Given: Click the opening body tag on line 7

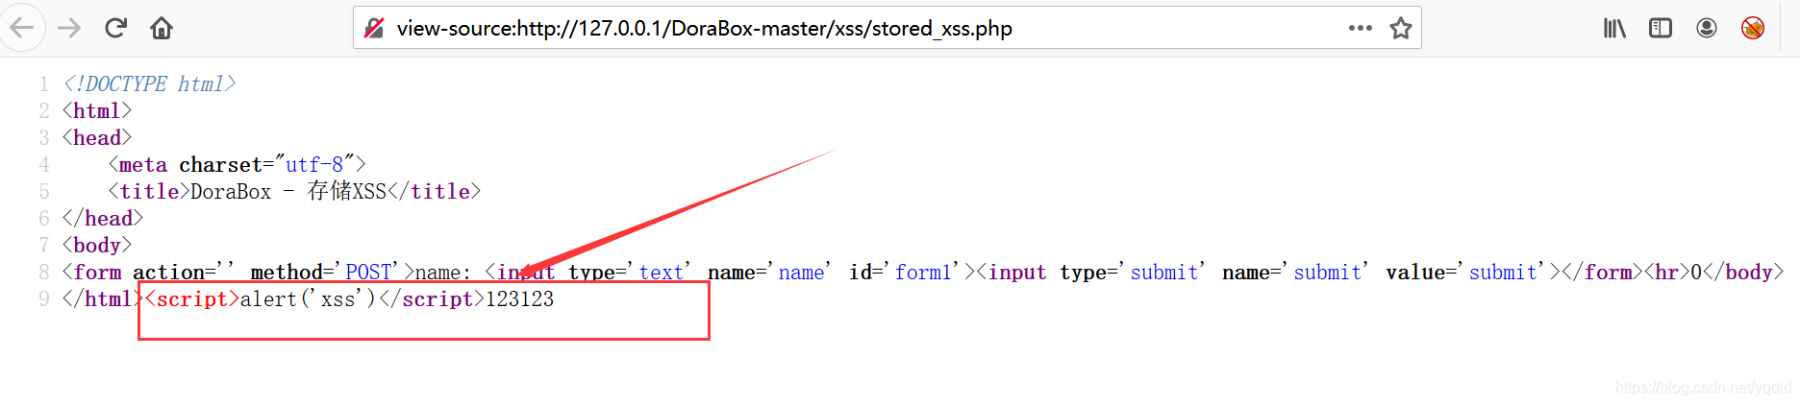Looking at the screenshot, I should click(97, 246).
